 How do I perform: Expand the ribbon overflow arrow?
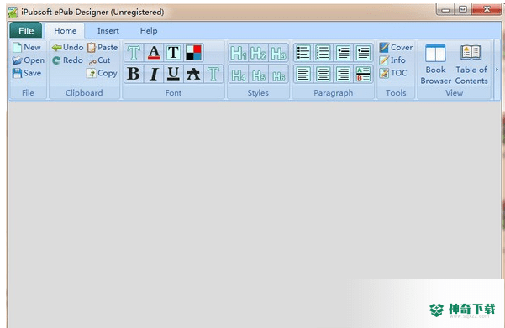(x=497, y=70)
